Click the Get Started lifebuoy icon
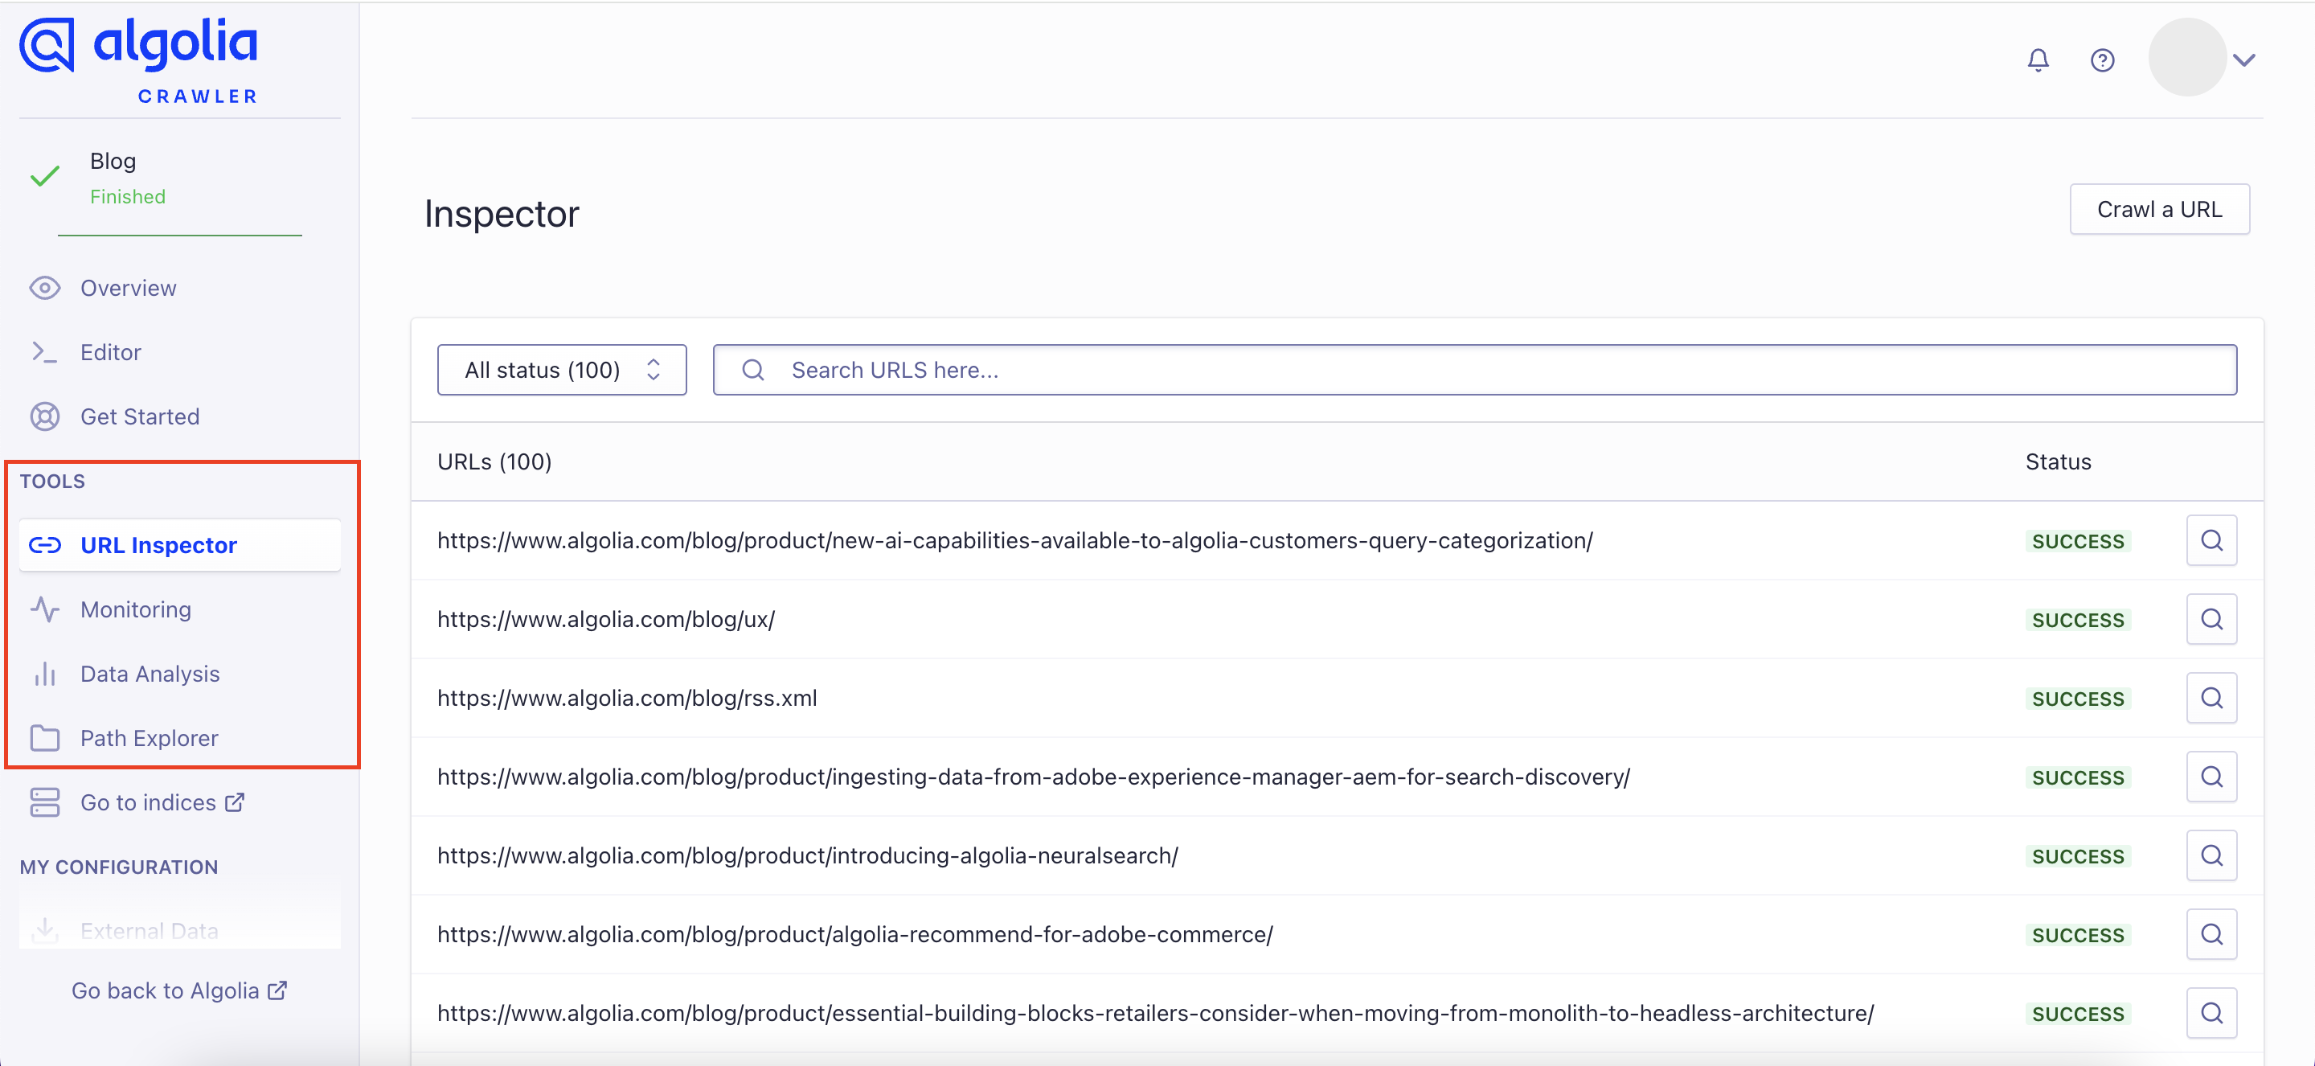Viewport: 2315px width, 1066px height. [x=45, y=416]
